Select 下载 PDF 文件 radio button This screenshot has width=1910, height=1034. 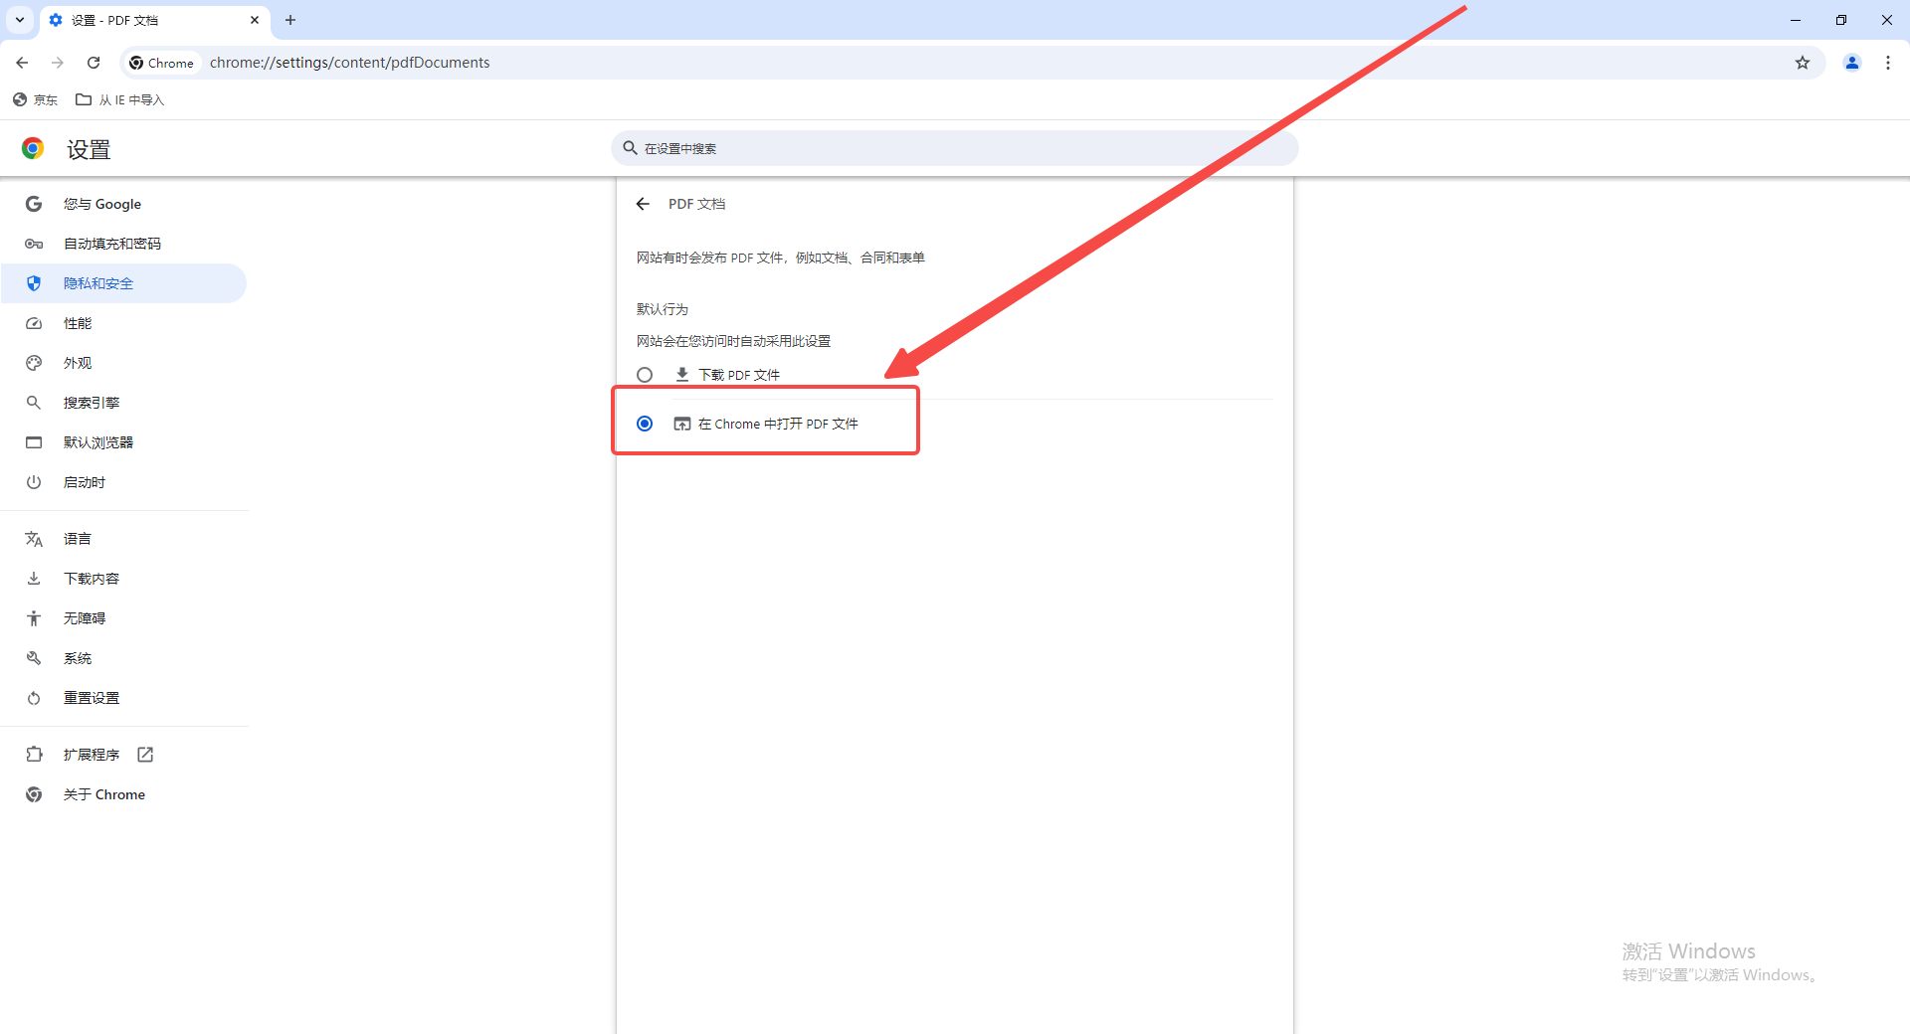tap(645, 375)
